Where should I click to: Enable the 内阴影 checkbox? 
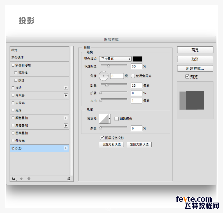point(13,95)
